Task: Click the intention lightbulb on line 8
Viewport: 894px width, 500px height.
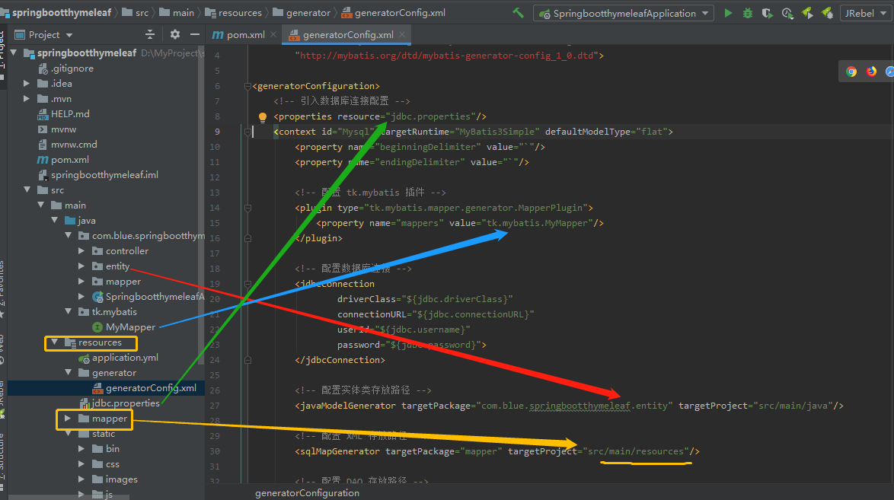Action: click(262, 117)
